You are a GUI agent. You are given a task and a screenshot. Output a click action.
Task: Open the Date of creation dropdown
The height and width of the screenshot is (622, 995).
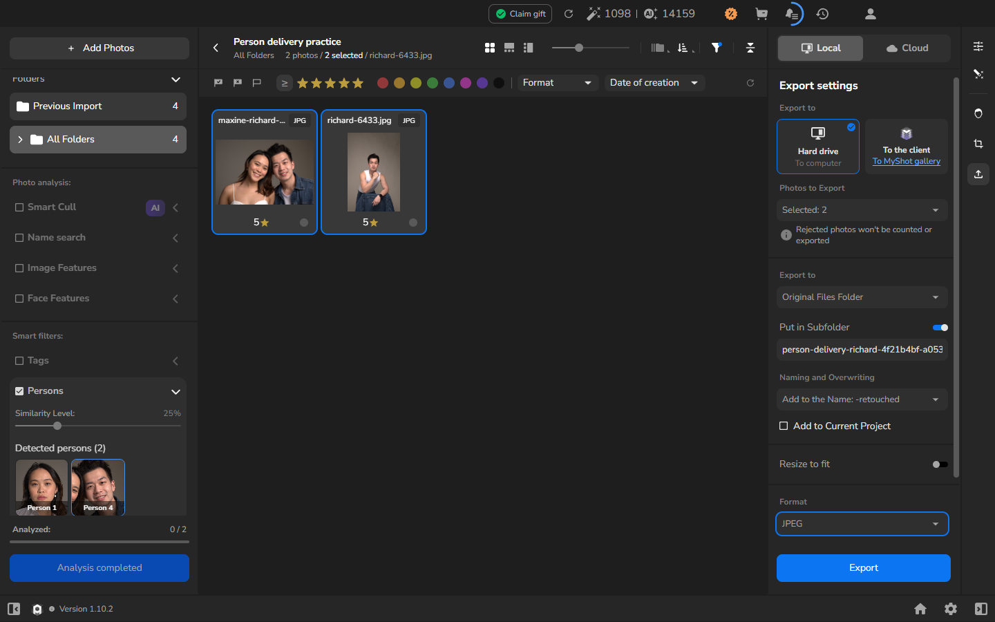point(654,83)
